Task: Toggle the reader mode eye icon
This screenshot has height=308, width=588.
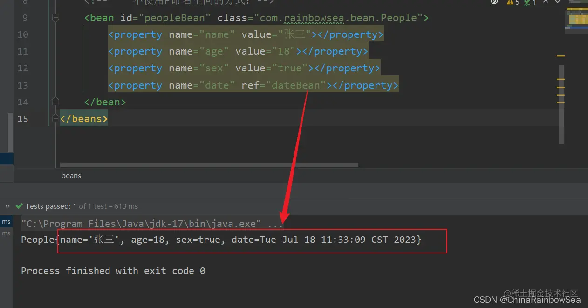Action: tap(494, 2)
